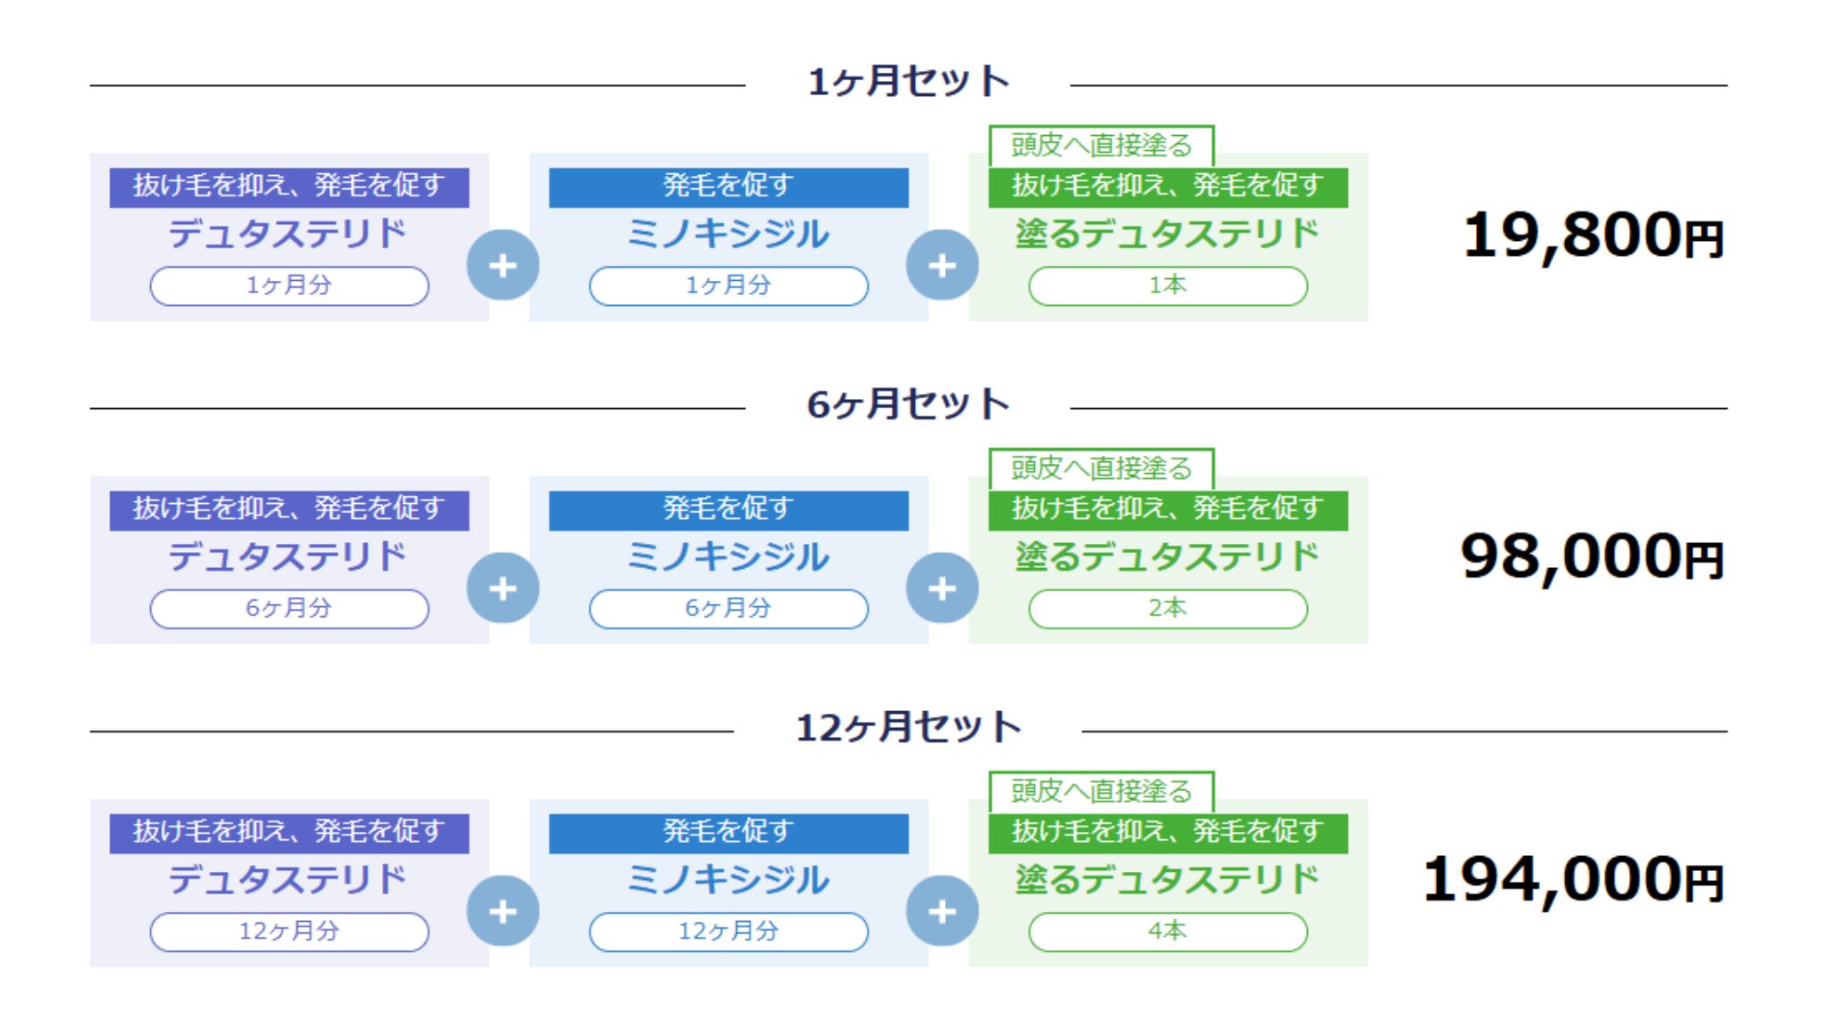The height and width of the screenshot is (1024, 1821).
Task: Click the 4本 pill in 12ヶ月セット
Action: tap(1167, 932)
